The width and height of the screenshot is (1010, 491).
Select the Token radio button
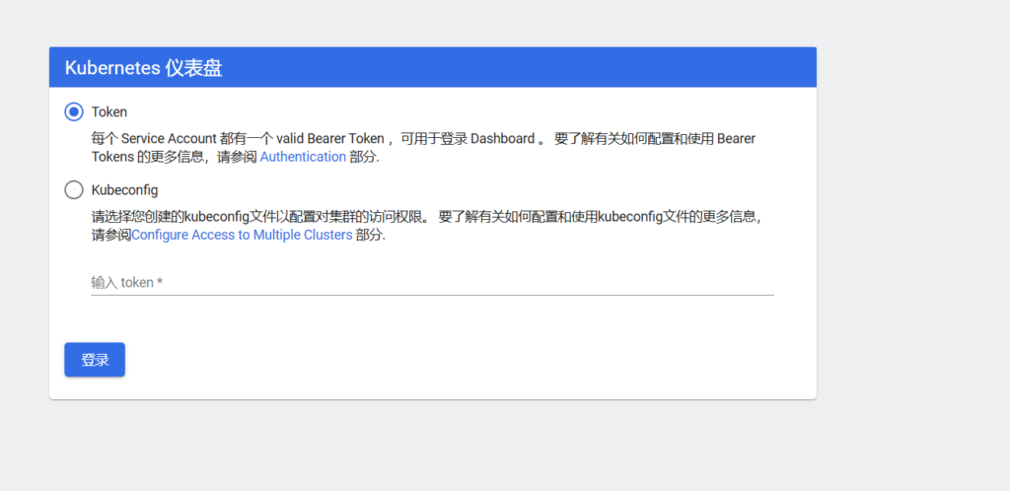(74, 111)
